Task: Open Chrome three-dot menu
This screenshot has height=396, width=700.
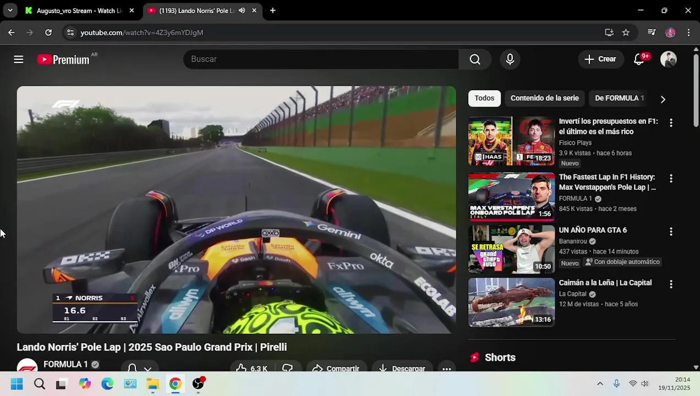Action: click(x=688, y=32)
